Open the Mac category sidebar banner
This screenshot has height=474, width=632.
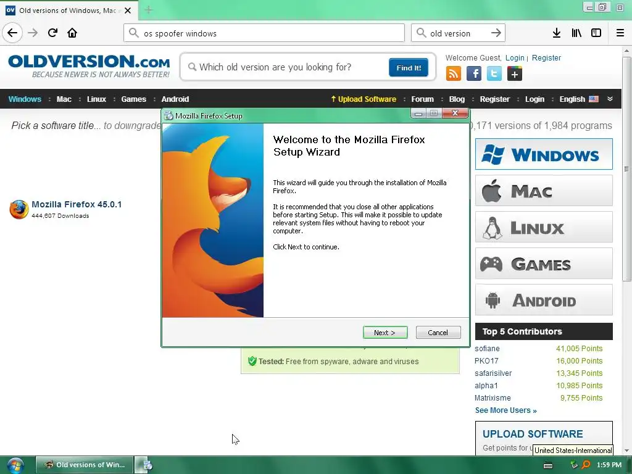[x=544, y=191]
